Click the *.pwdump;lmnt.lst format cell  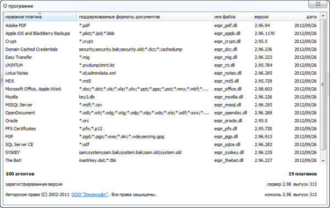click(x=97, y=65)
